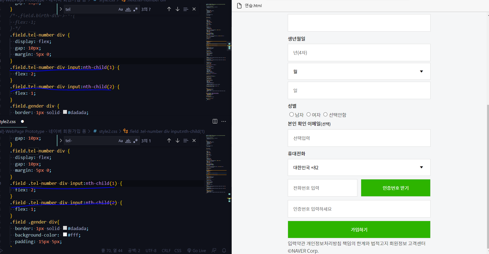Viewport: 489px width, 254px height.
Task: Click the feedback icon in status bar
Action: click(214, 250)
